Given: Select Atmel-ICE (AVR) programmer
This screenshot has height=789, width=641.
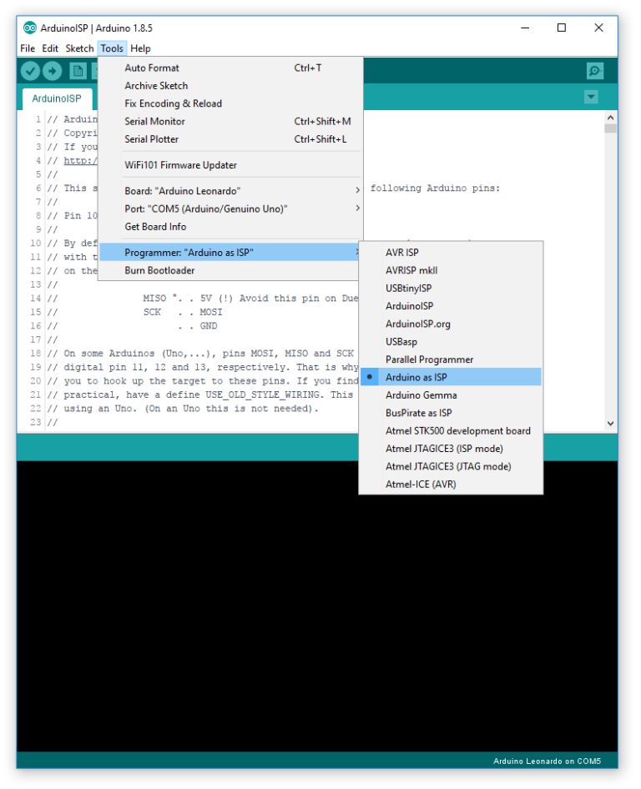Looking at the screenshot, I should [x=452, y=484].
